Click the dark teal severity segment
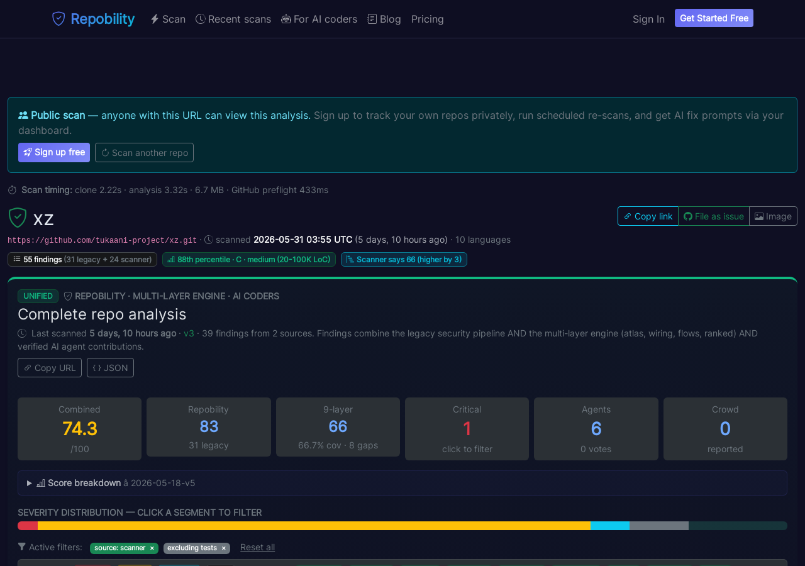The image size is (805, 566). [738, 526]
